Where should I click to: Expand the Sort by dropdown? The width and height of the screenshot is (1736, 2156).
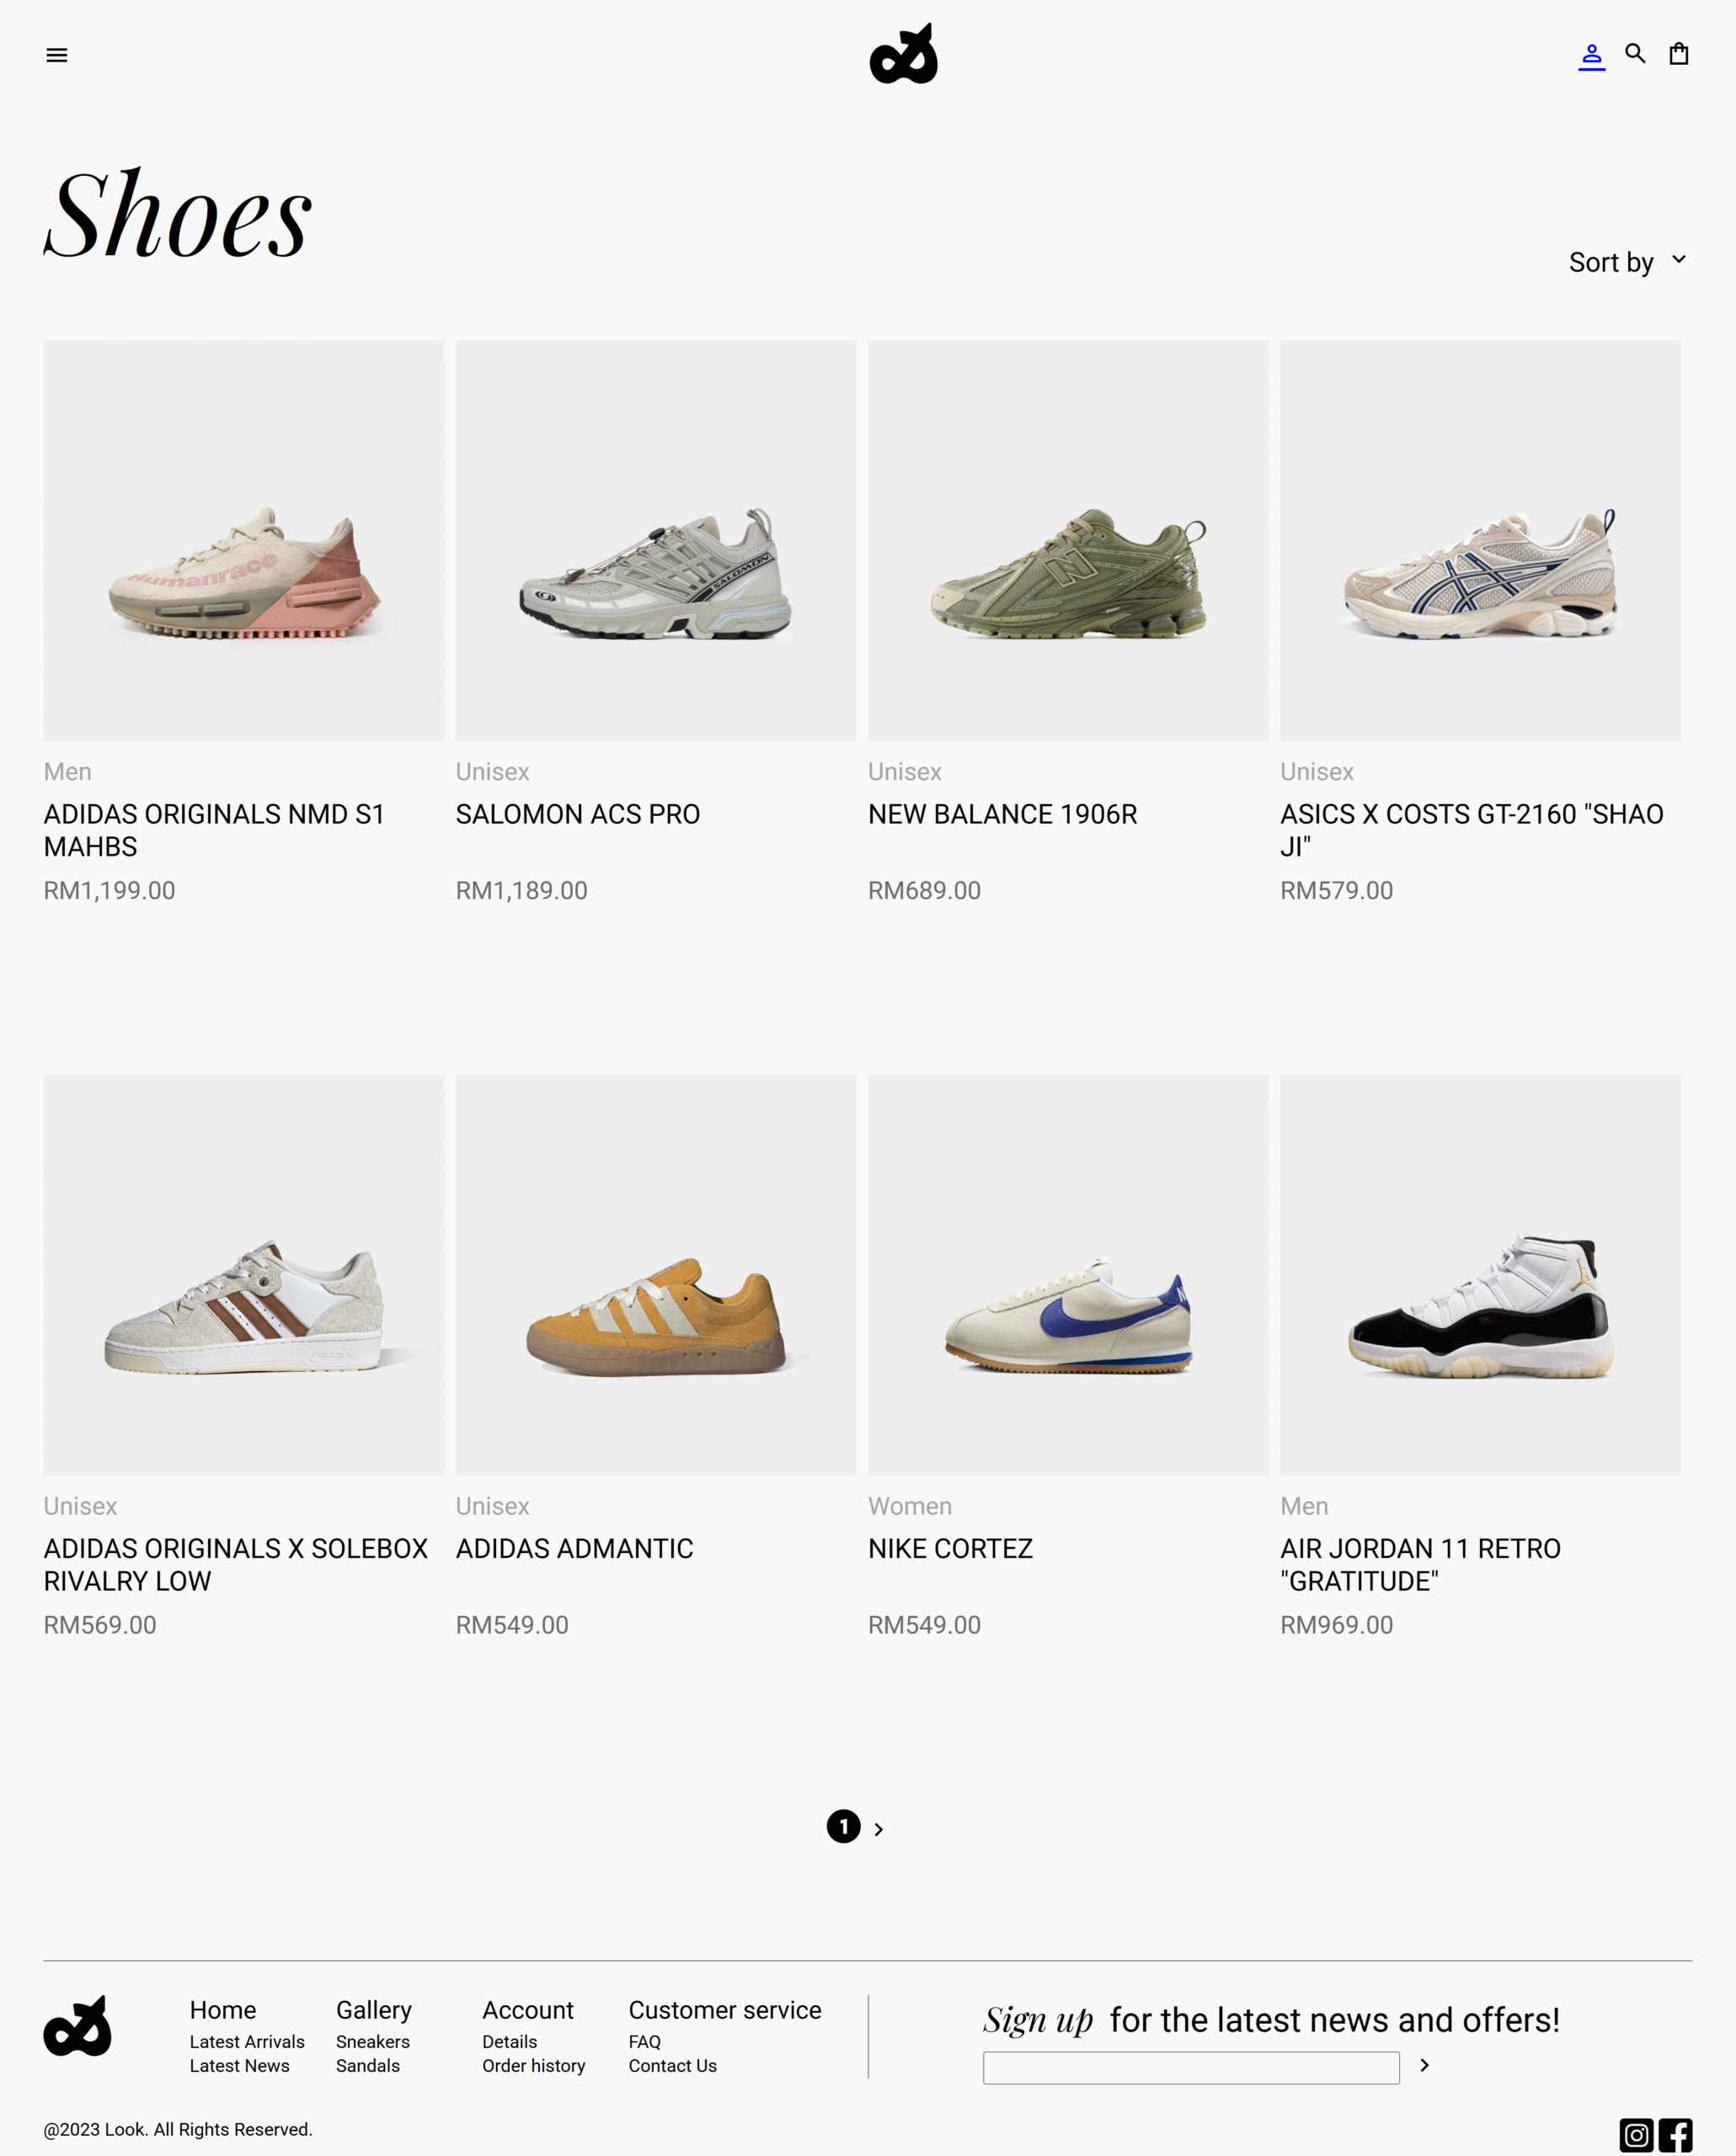coord(1627,262)
